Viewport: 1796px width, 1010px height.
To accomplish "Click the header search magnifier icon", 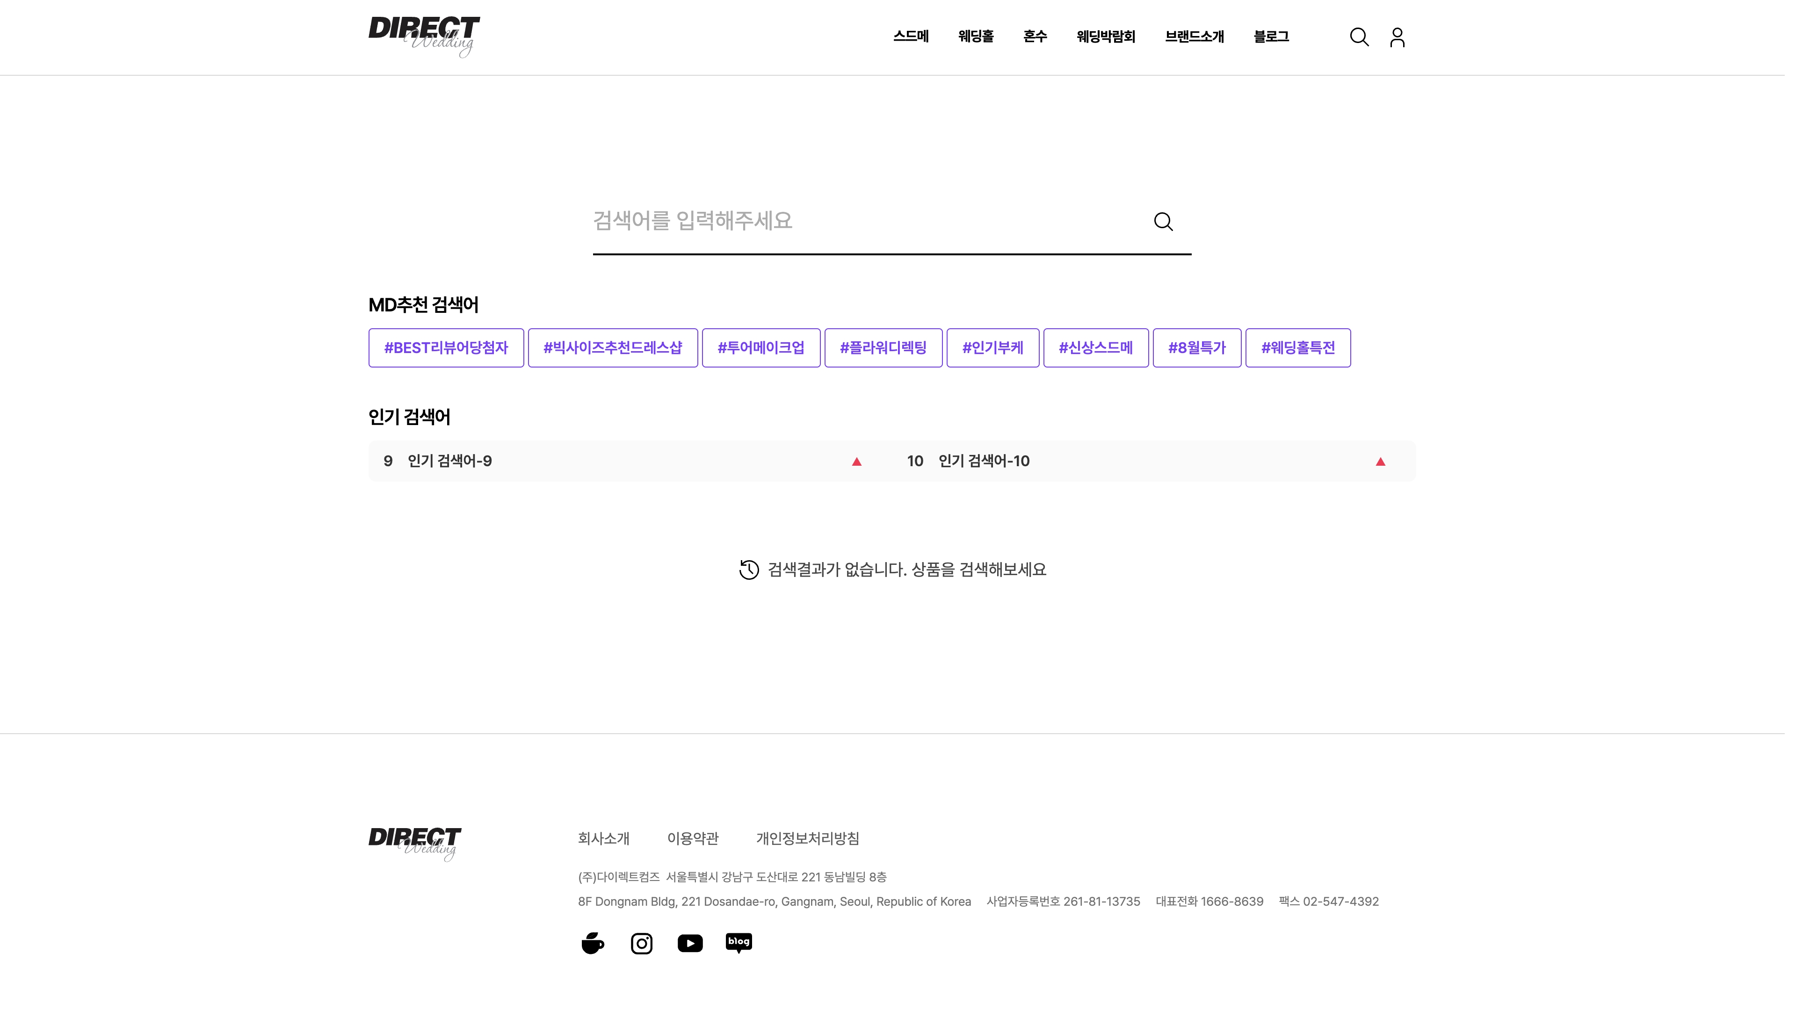I will click(x=1359, y=37).
